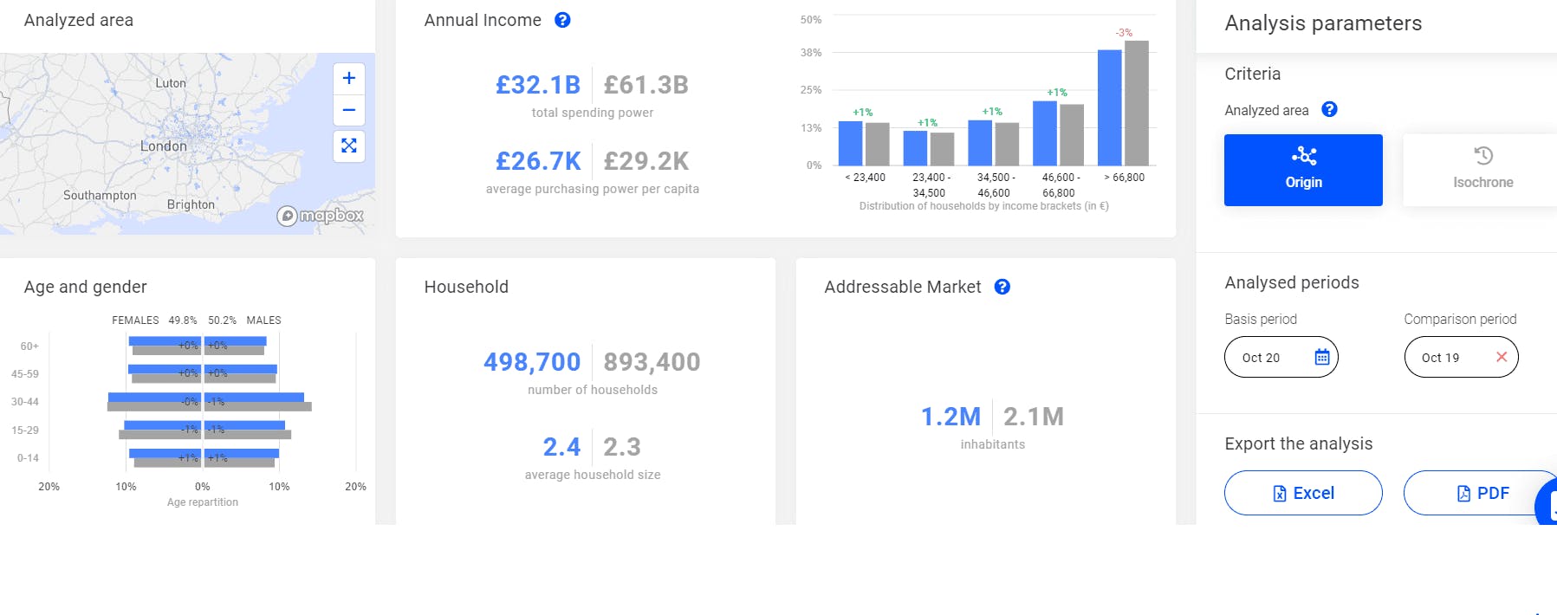Select the Isochrone analyzed area option
The height and width of the screenshot is (615, 1557).
(x=1482, y=170)
